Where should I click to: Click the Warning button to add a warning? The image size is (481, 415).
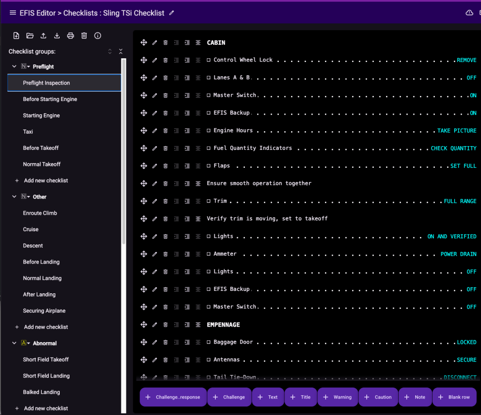pos(338,397)
